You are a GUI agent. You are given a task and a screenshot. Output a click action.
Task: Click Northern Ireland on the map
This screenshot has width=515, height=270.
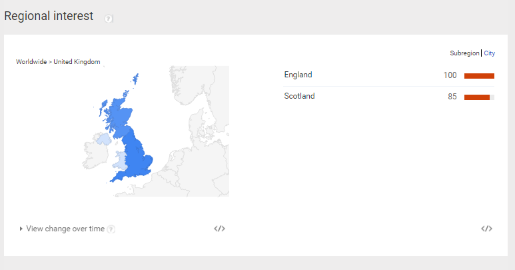click(104, 139)
